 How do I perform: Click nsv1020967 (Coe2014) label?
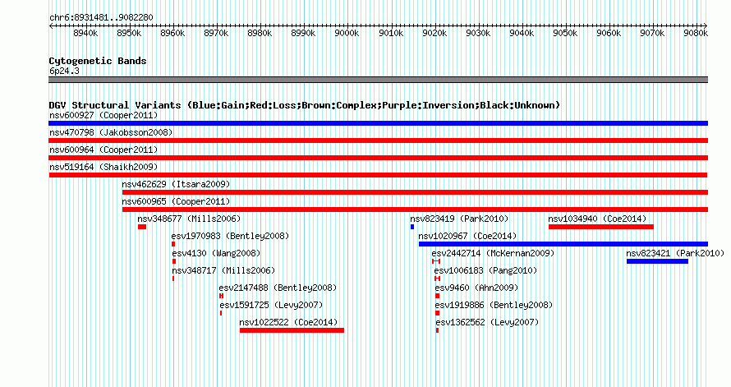coord(467,236)
